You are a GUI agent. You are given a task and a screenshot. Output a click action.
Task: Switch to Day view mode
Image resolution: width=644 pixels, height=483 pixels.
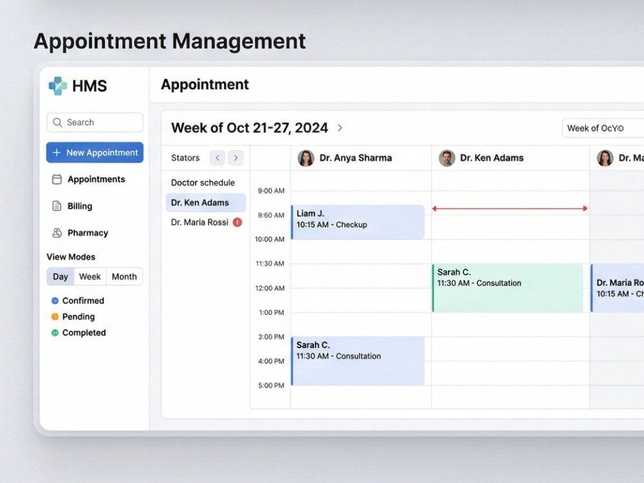tap(61, 276)
